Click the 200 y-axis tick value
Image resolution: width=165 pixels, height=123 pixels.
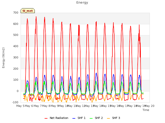point(16,69)
